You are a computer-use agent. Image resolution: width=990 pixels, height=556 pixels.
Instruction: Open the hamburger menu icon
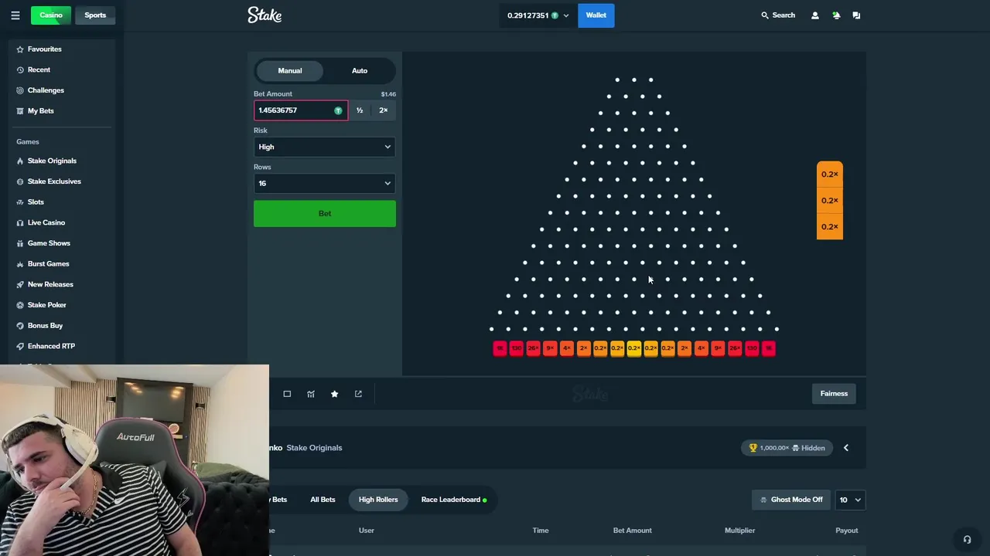point(15,15)
